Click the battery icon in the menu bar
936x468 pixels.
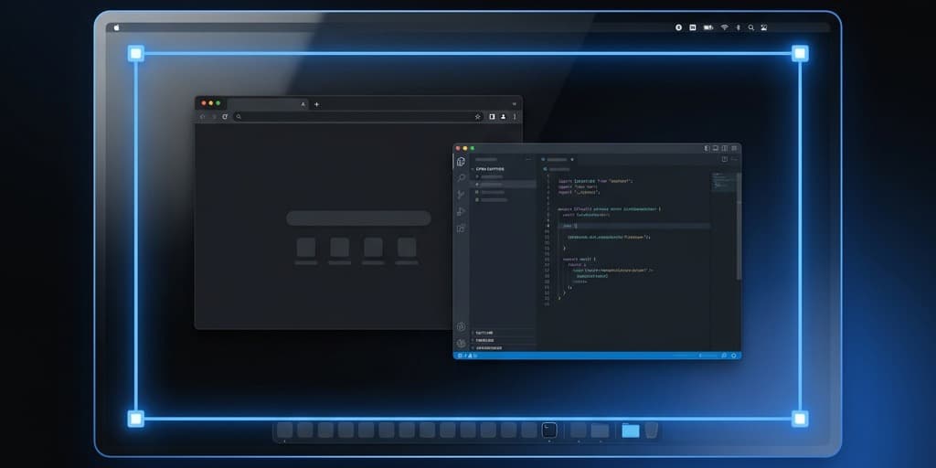[708, 27]
